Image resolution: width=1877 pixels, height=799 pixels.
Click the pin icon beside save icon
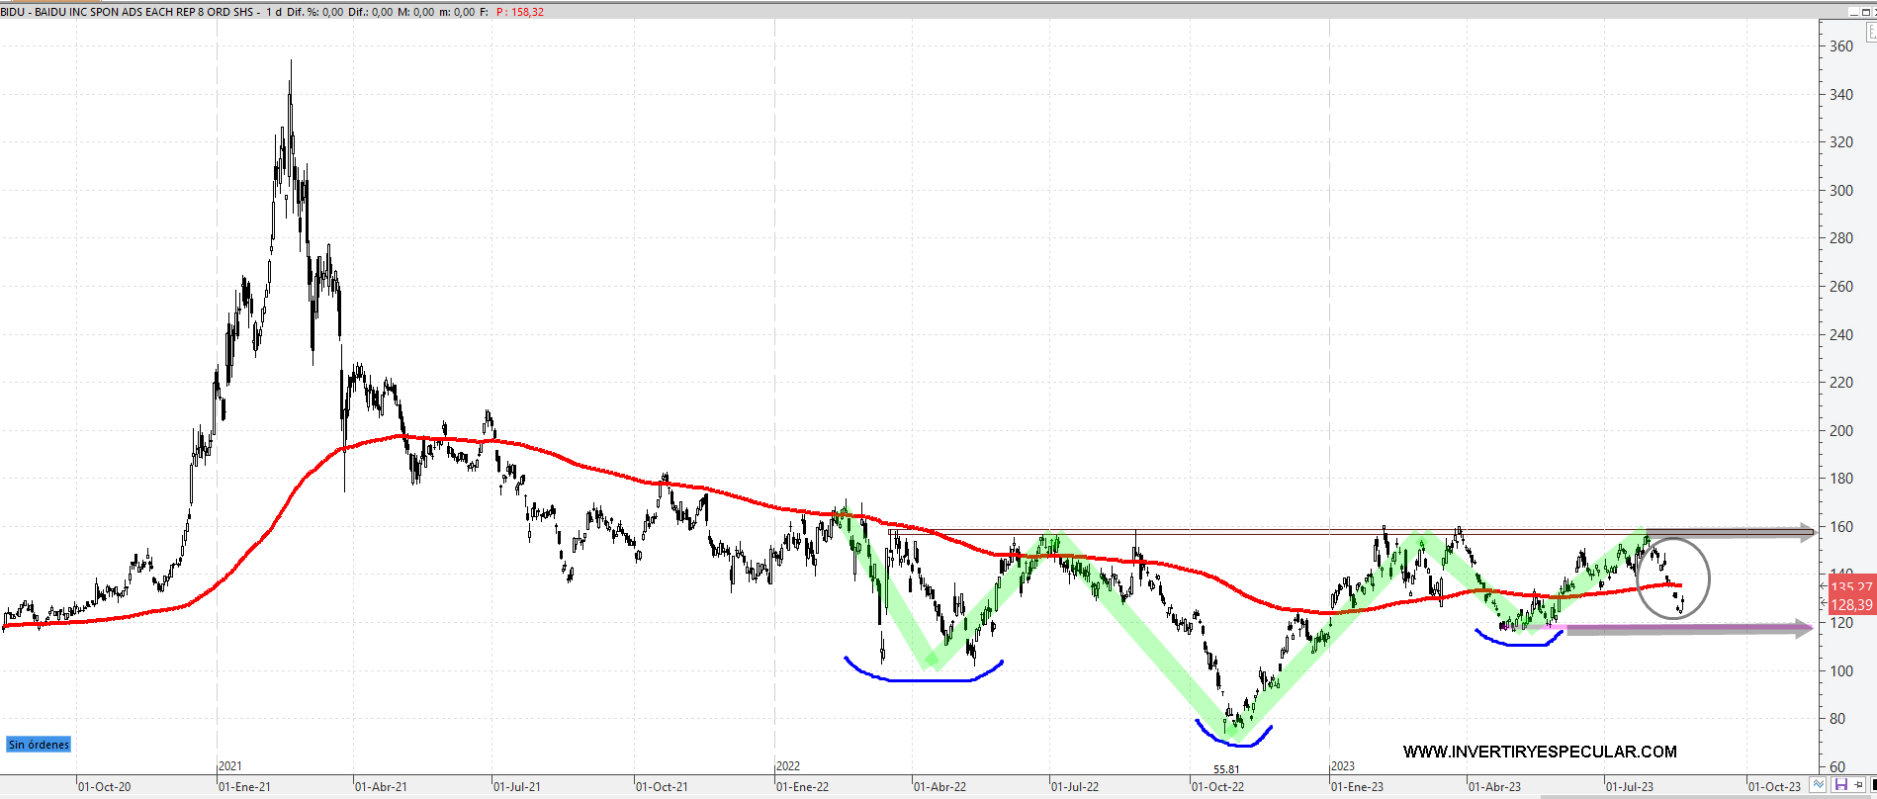pos(1858,785)
